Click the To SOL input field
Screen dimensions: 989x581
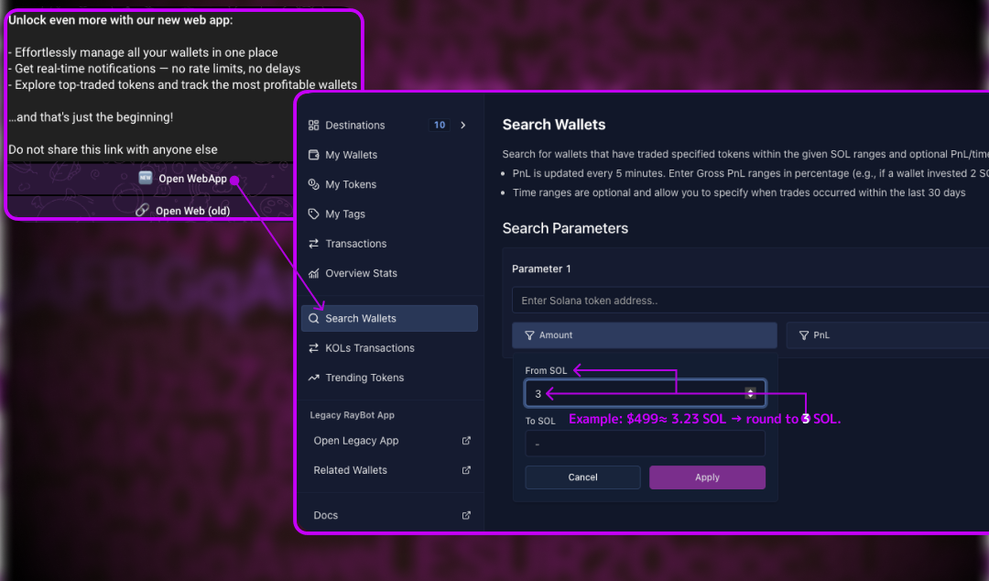point(645,444)
